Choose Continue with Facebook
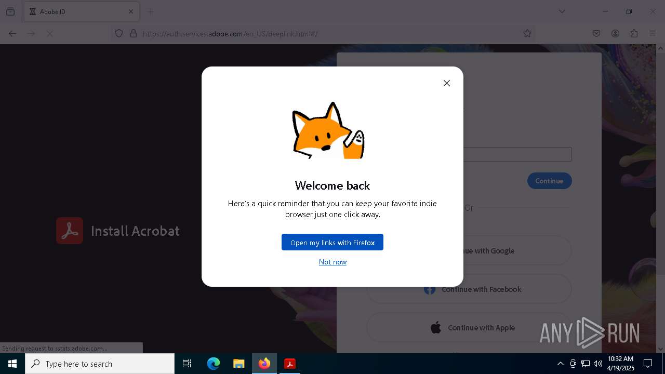Image resolution: width=665 pixels, height=374 pixels. click(x=469, y=289)
